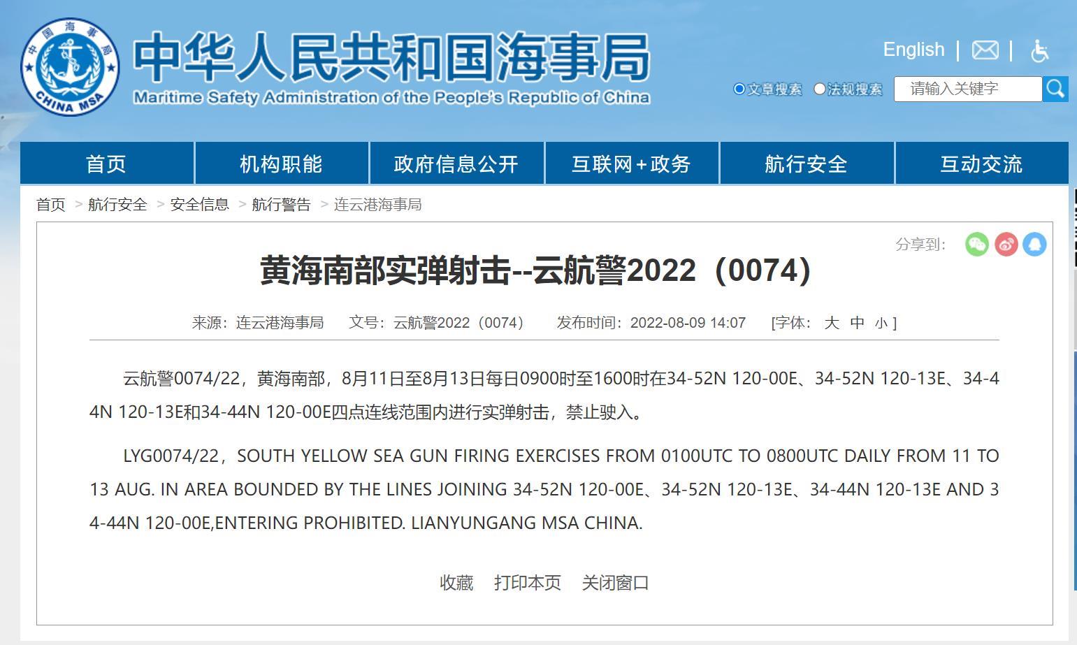Focus the 请输入关键字 search field
The height and width of the screenshot is (645, 1077).
click(967, 89)
